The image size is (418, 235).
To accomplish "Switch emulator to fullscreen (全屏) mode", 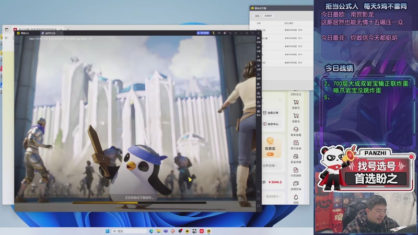I will tap(258, 67).
